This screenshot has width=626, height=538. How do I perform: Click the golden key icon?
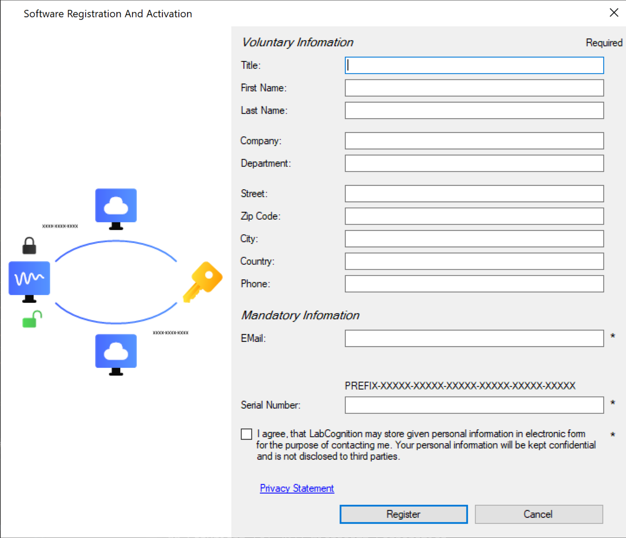203,281
